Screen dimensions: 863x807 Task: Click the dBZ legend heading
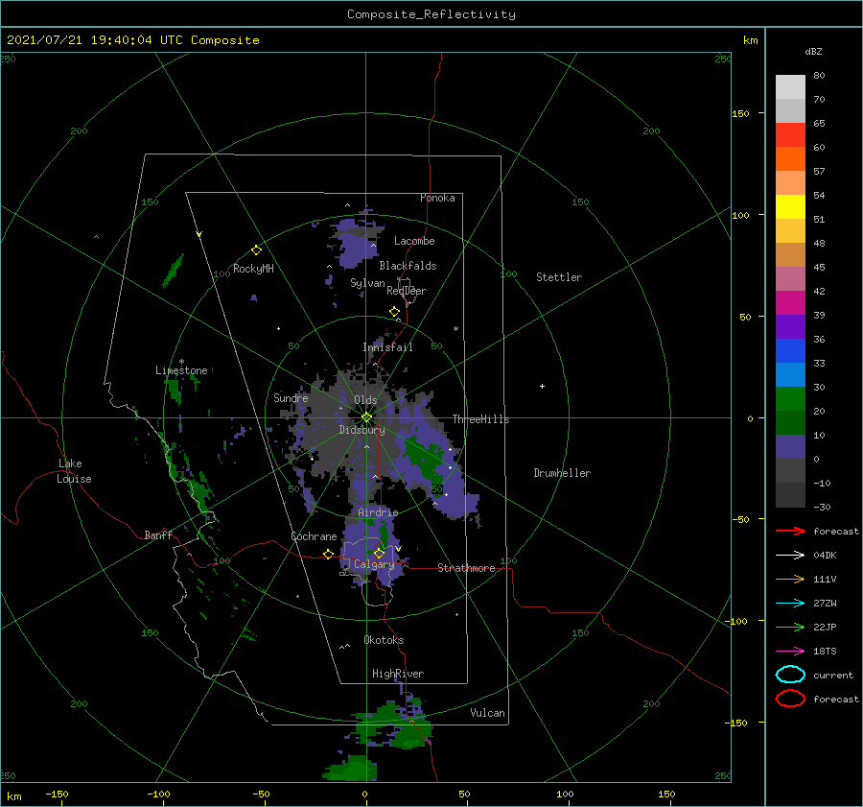coord(813,51)
